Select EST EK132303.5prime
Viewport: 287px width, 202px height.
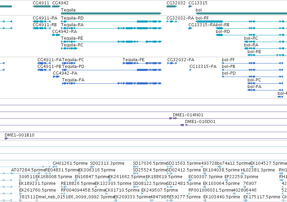click(113, 184)
